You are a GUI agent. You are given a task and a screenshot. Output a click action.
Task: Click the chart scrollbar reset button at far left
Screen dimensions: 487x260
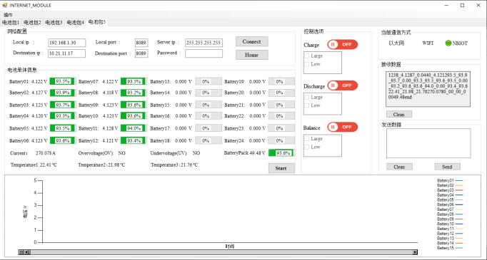(x=21, y=252)
